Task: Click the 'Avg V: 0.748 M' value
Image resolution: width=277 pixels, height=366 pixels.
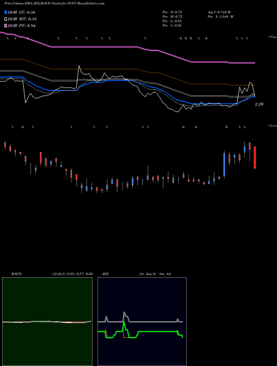Action: (x=219, y=12)
